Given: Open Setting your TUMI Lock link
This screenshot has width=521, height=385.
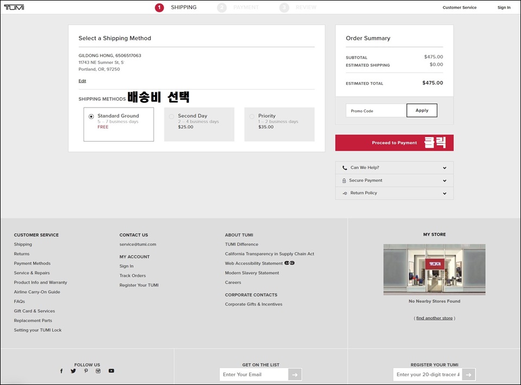Looking at the screenshot, I should click(x=37, y=330).
